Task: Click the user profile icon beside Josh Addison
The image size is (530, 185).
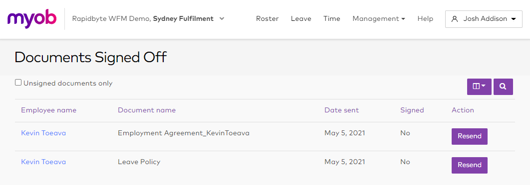Action: [x=455, y=19]
